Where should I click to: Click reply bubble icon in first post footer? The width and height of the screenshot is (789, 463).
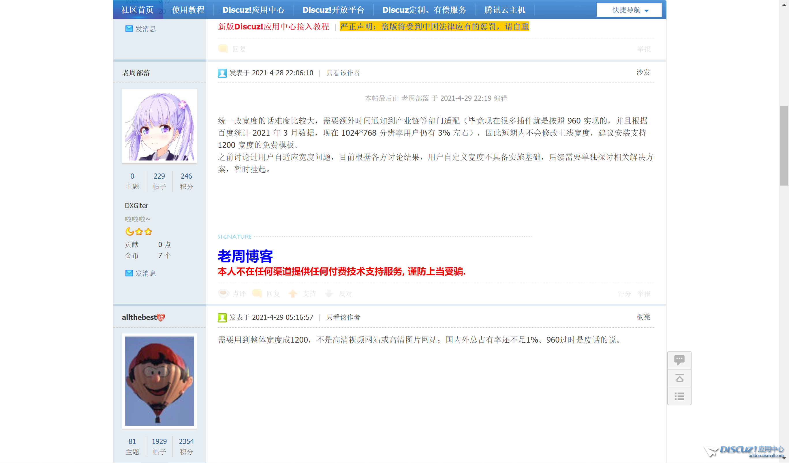(x=223, y=49)
